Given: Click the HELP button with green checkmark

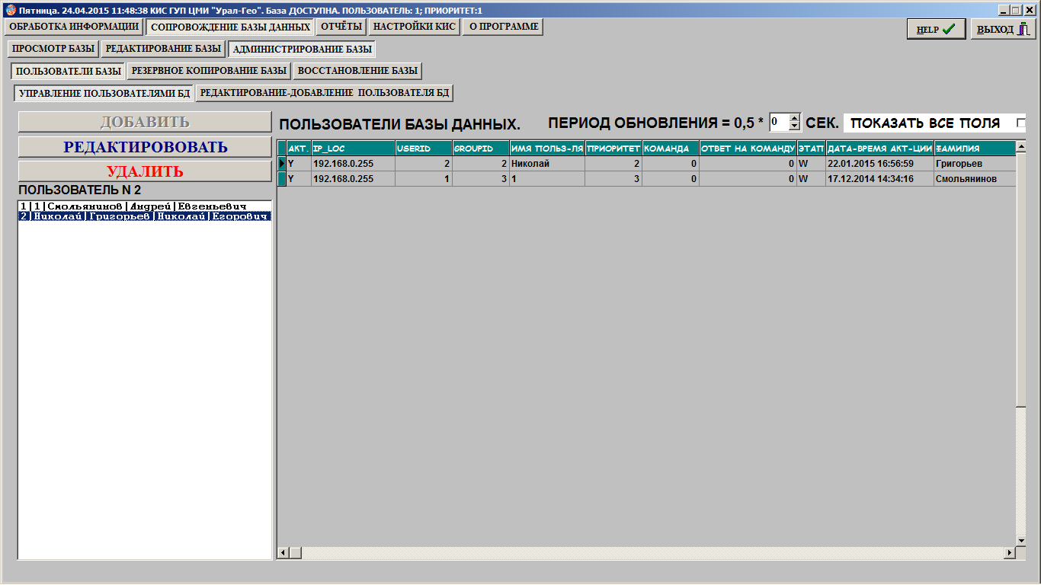Looking at the screenshot, I should (x=936, y=29).
